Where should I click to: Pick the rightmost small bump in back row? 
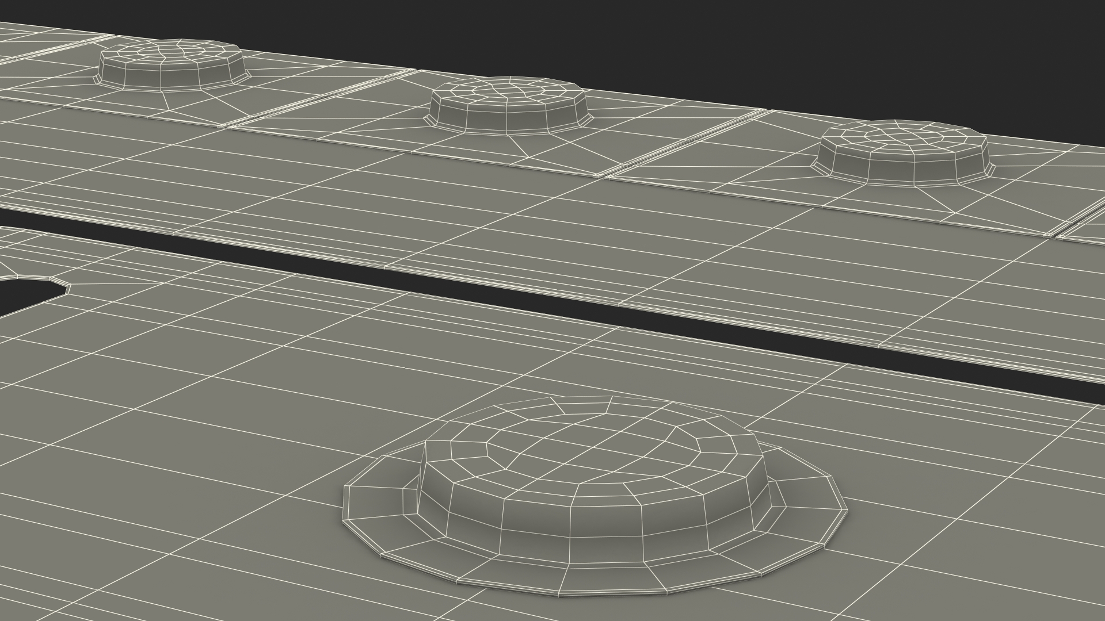902,152
